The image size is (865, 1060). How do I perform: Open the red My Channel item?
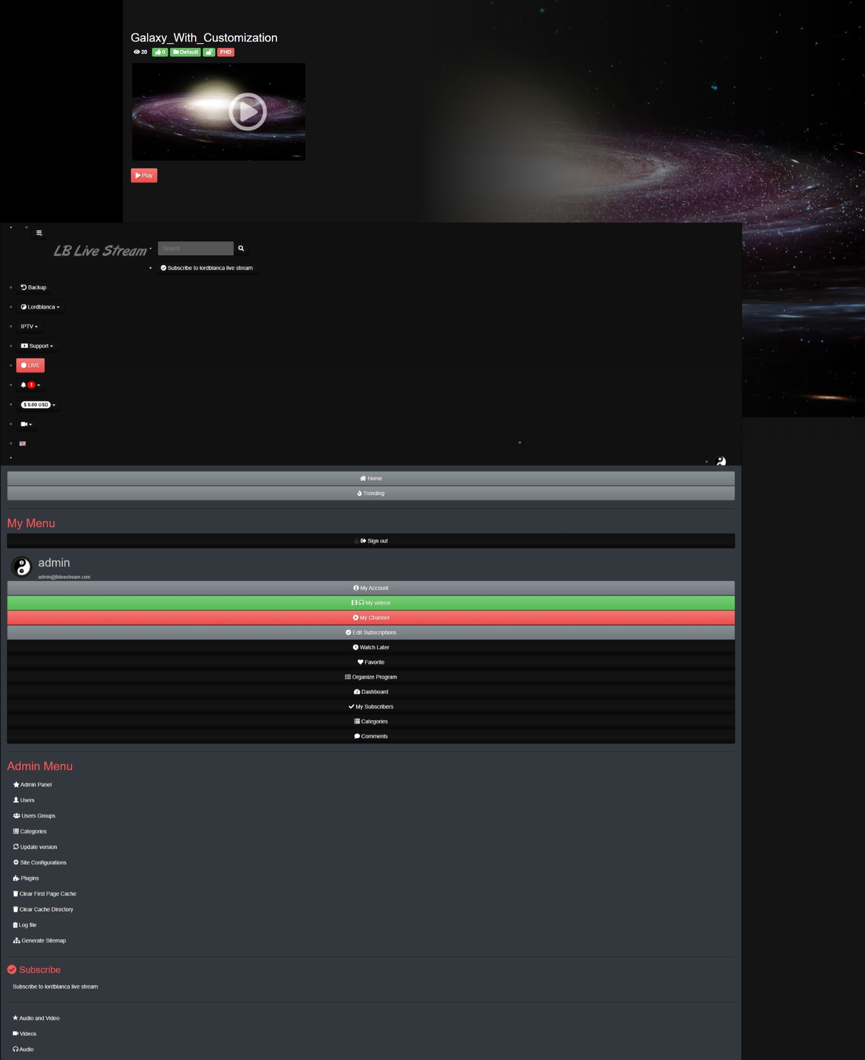coord(371,618)
